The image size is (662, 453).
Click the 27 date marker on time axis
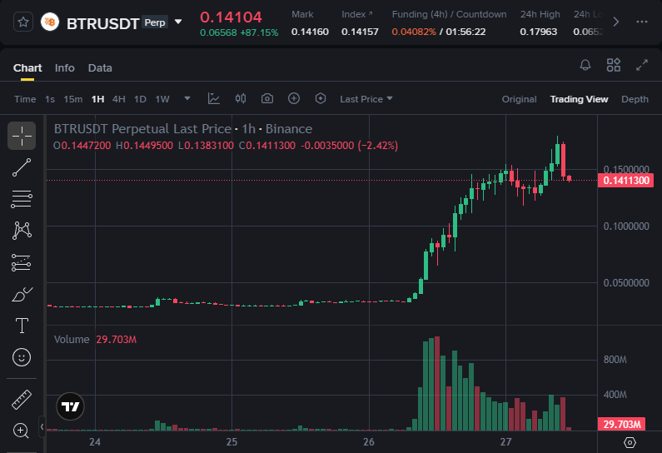tap(505, 442)
